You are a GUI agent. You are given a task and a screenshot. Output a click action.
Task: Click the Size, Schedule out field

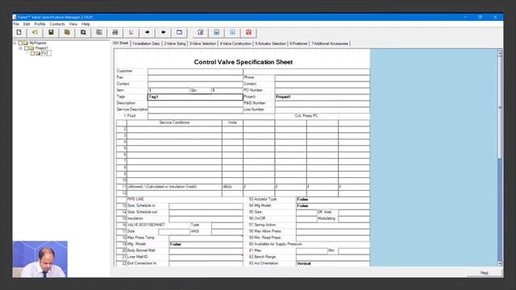pyautogui.click(x=206, y=212)
